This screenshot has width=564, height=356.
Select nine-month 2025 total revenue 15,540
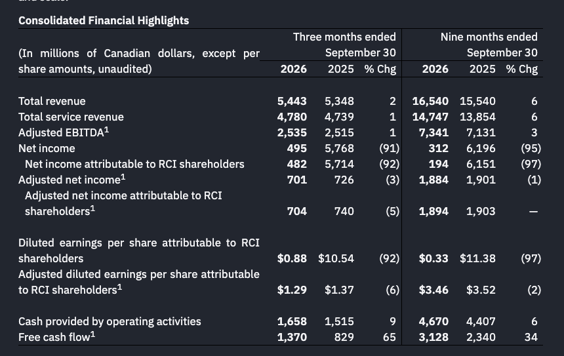477,101
